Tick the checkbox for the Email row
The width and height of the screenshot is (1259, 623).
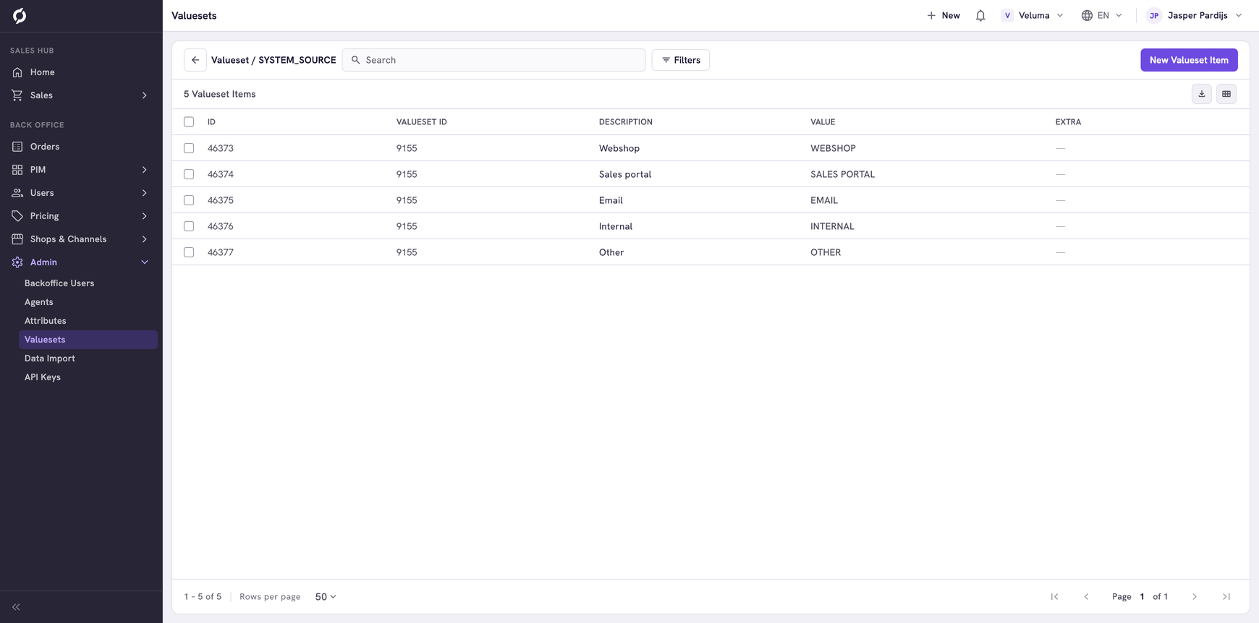(189, 200)
